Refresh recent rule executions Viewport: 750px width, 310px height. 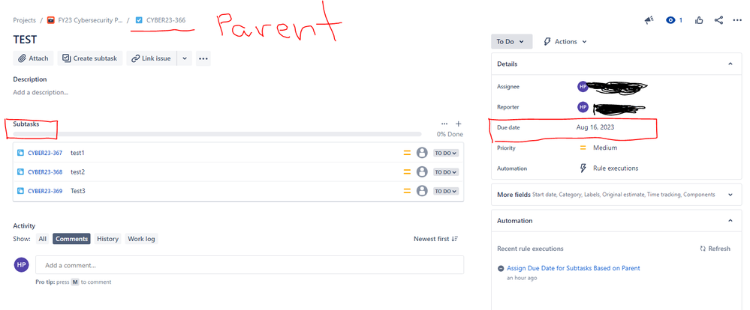715,249
